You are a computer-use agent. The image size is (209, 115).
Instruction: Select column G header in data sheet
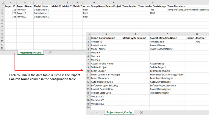[94, 3]
